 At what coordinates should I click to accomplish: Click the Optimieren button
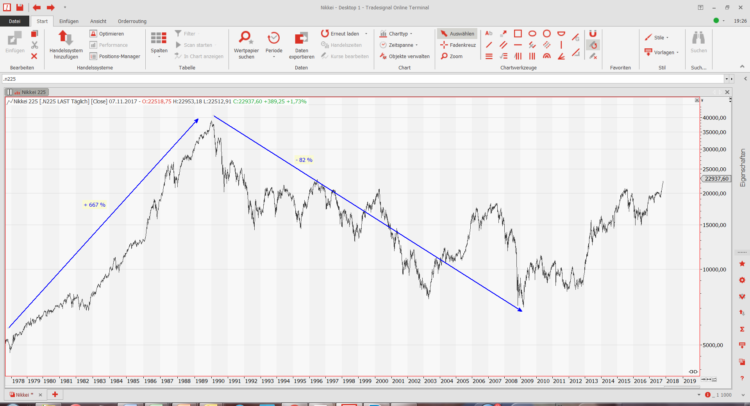click(107, 34)
